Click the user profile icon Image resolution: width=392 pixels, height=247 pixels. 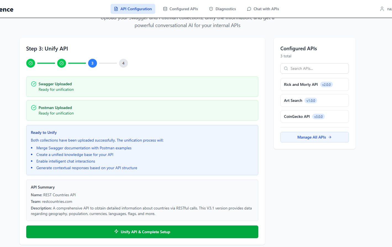click(x=382, y=9)
